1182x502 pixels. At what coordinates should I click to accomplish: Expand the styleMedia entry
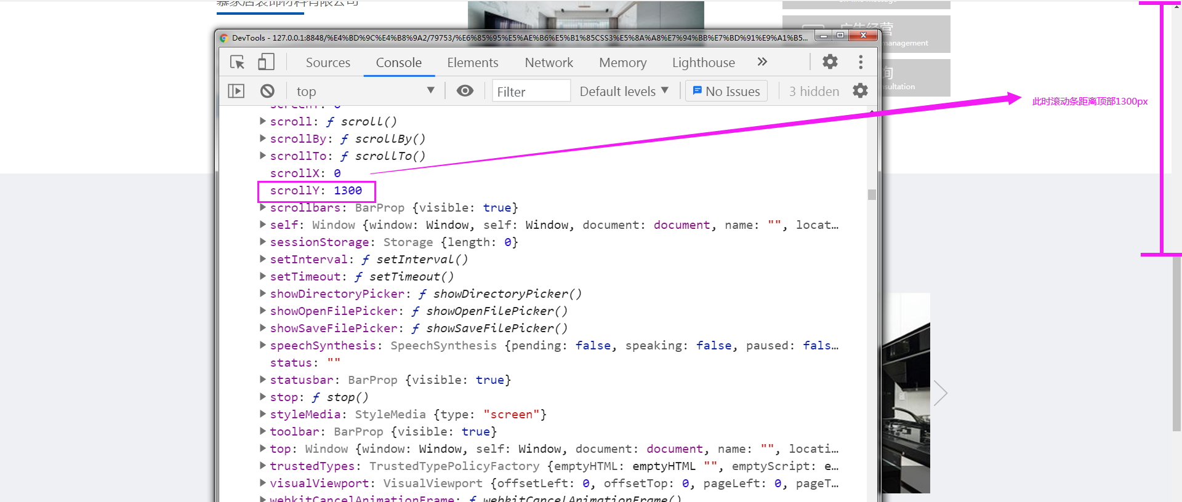[x=263, y=414]
